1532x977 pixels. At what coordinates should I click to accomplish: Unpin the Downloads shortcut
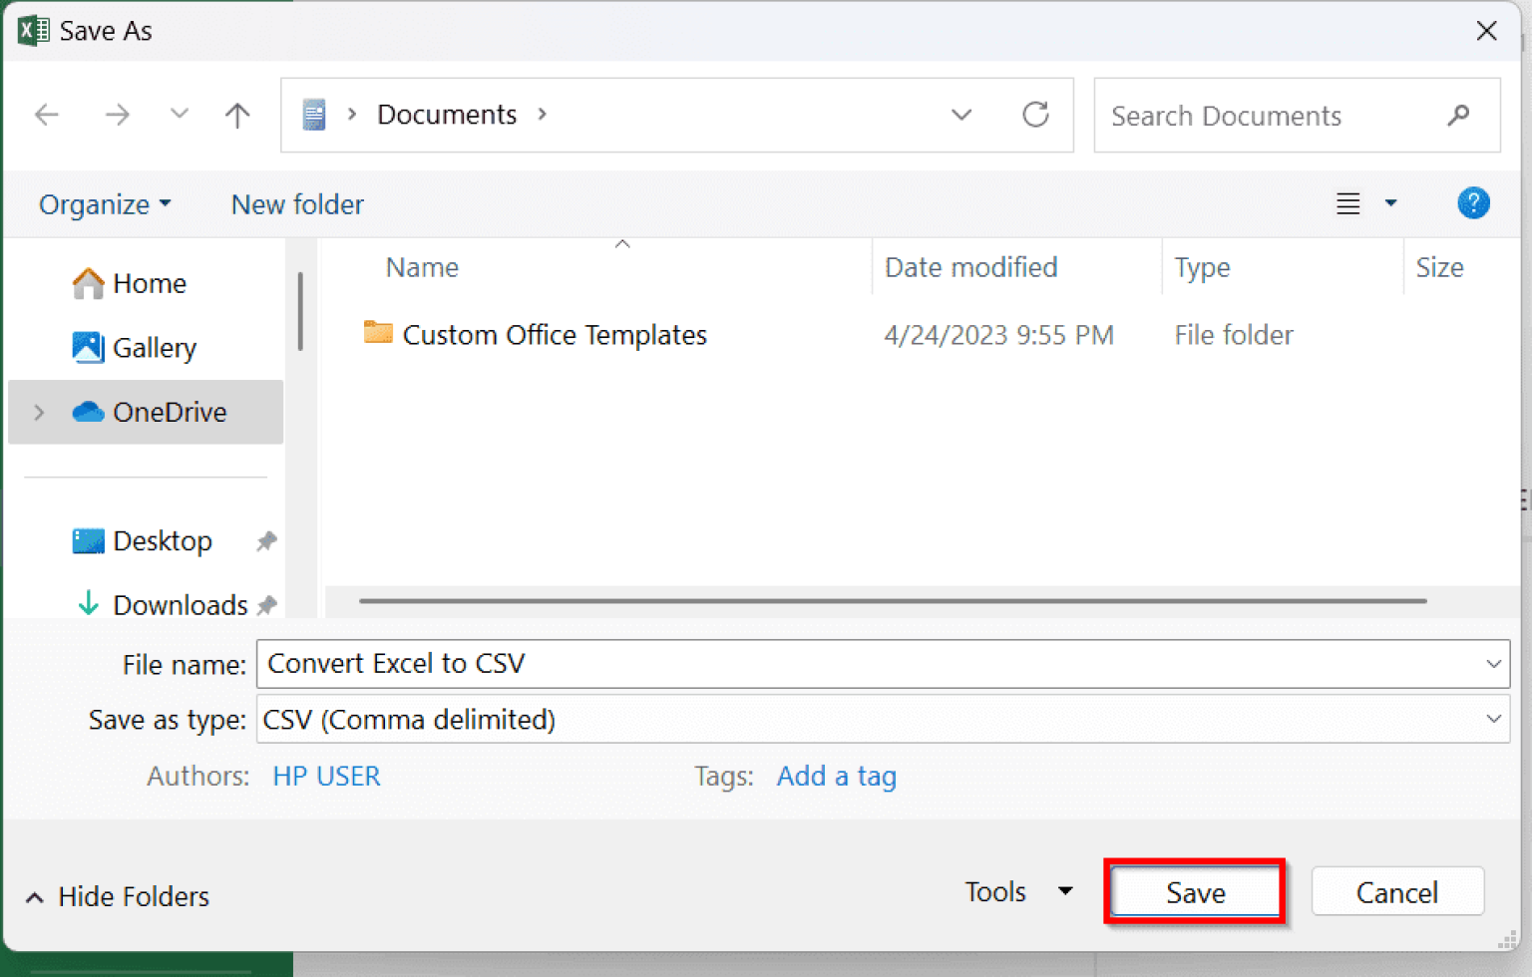point(266,604)
